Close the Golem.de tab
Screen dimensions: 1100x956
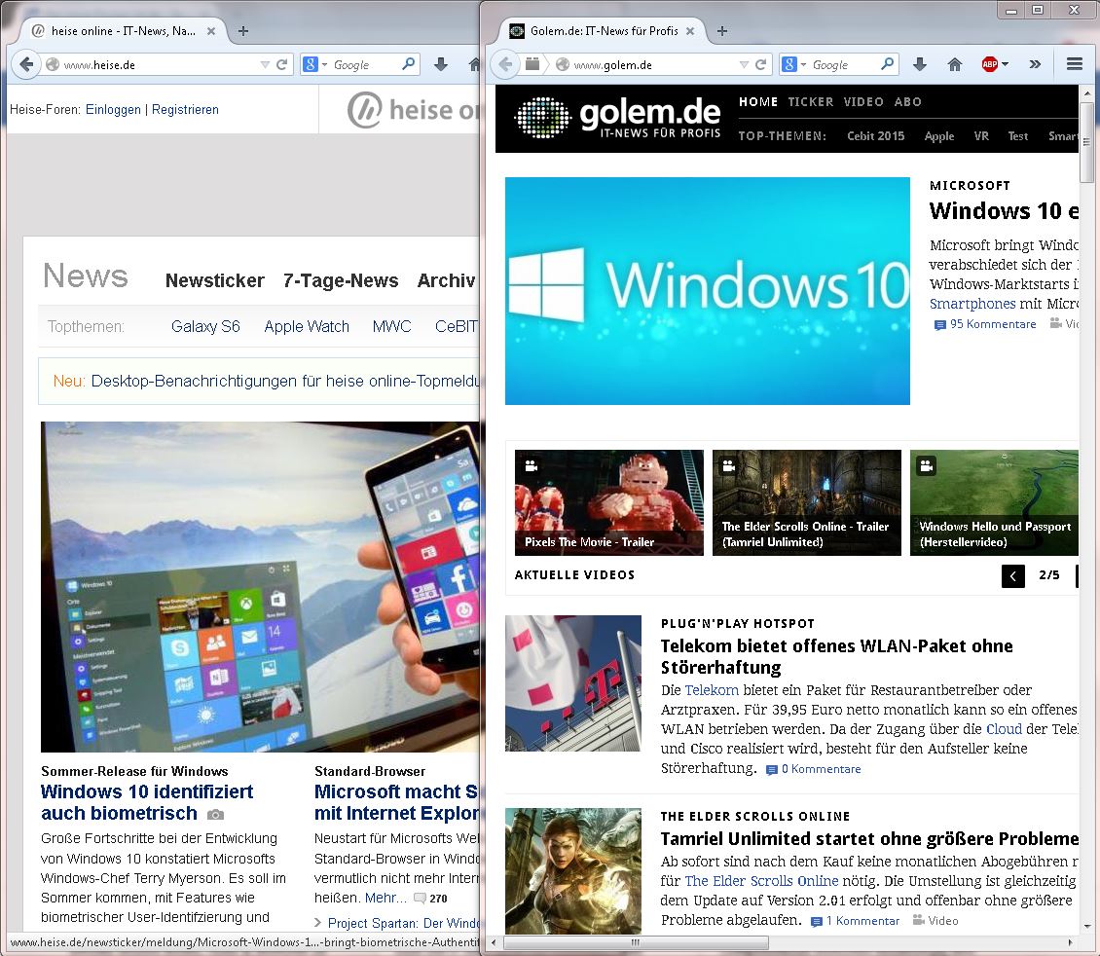pos(690,31)
